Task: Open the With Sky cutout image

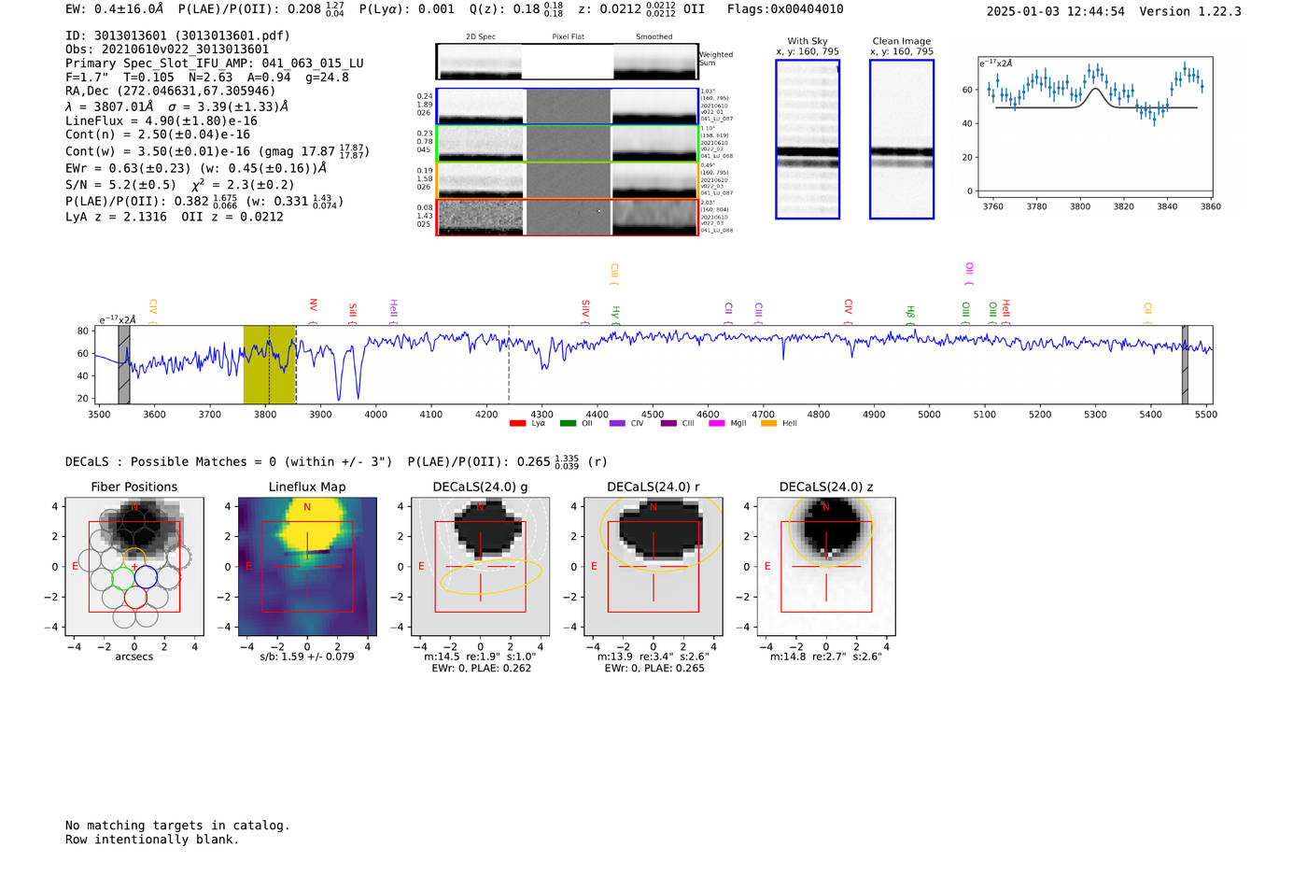Action: [808, 139]
